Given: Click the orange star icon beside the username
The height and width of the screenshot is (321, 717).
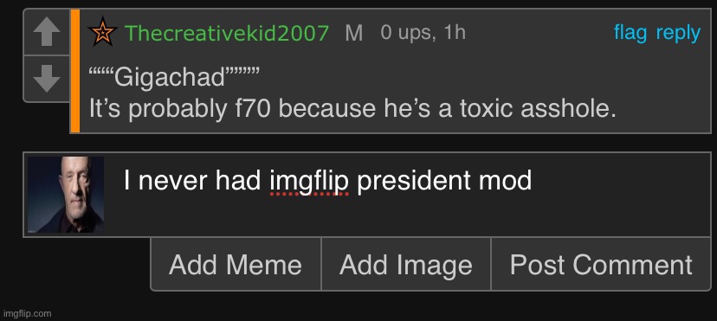Looking at the screenshot, I should tap(103, 32).
